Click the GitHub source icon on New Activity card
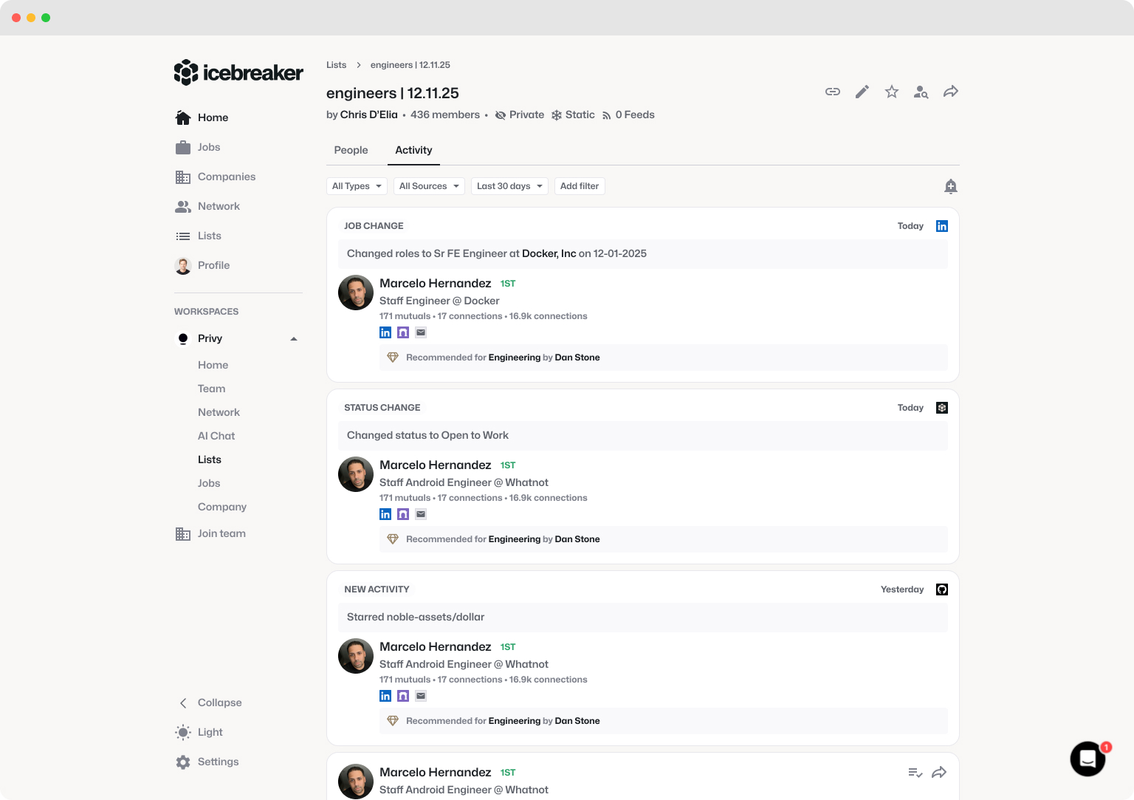 (942, 589)
